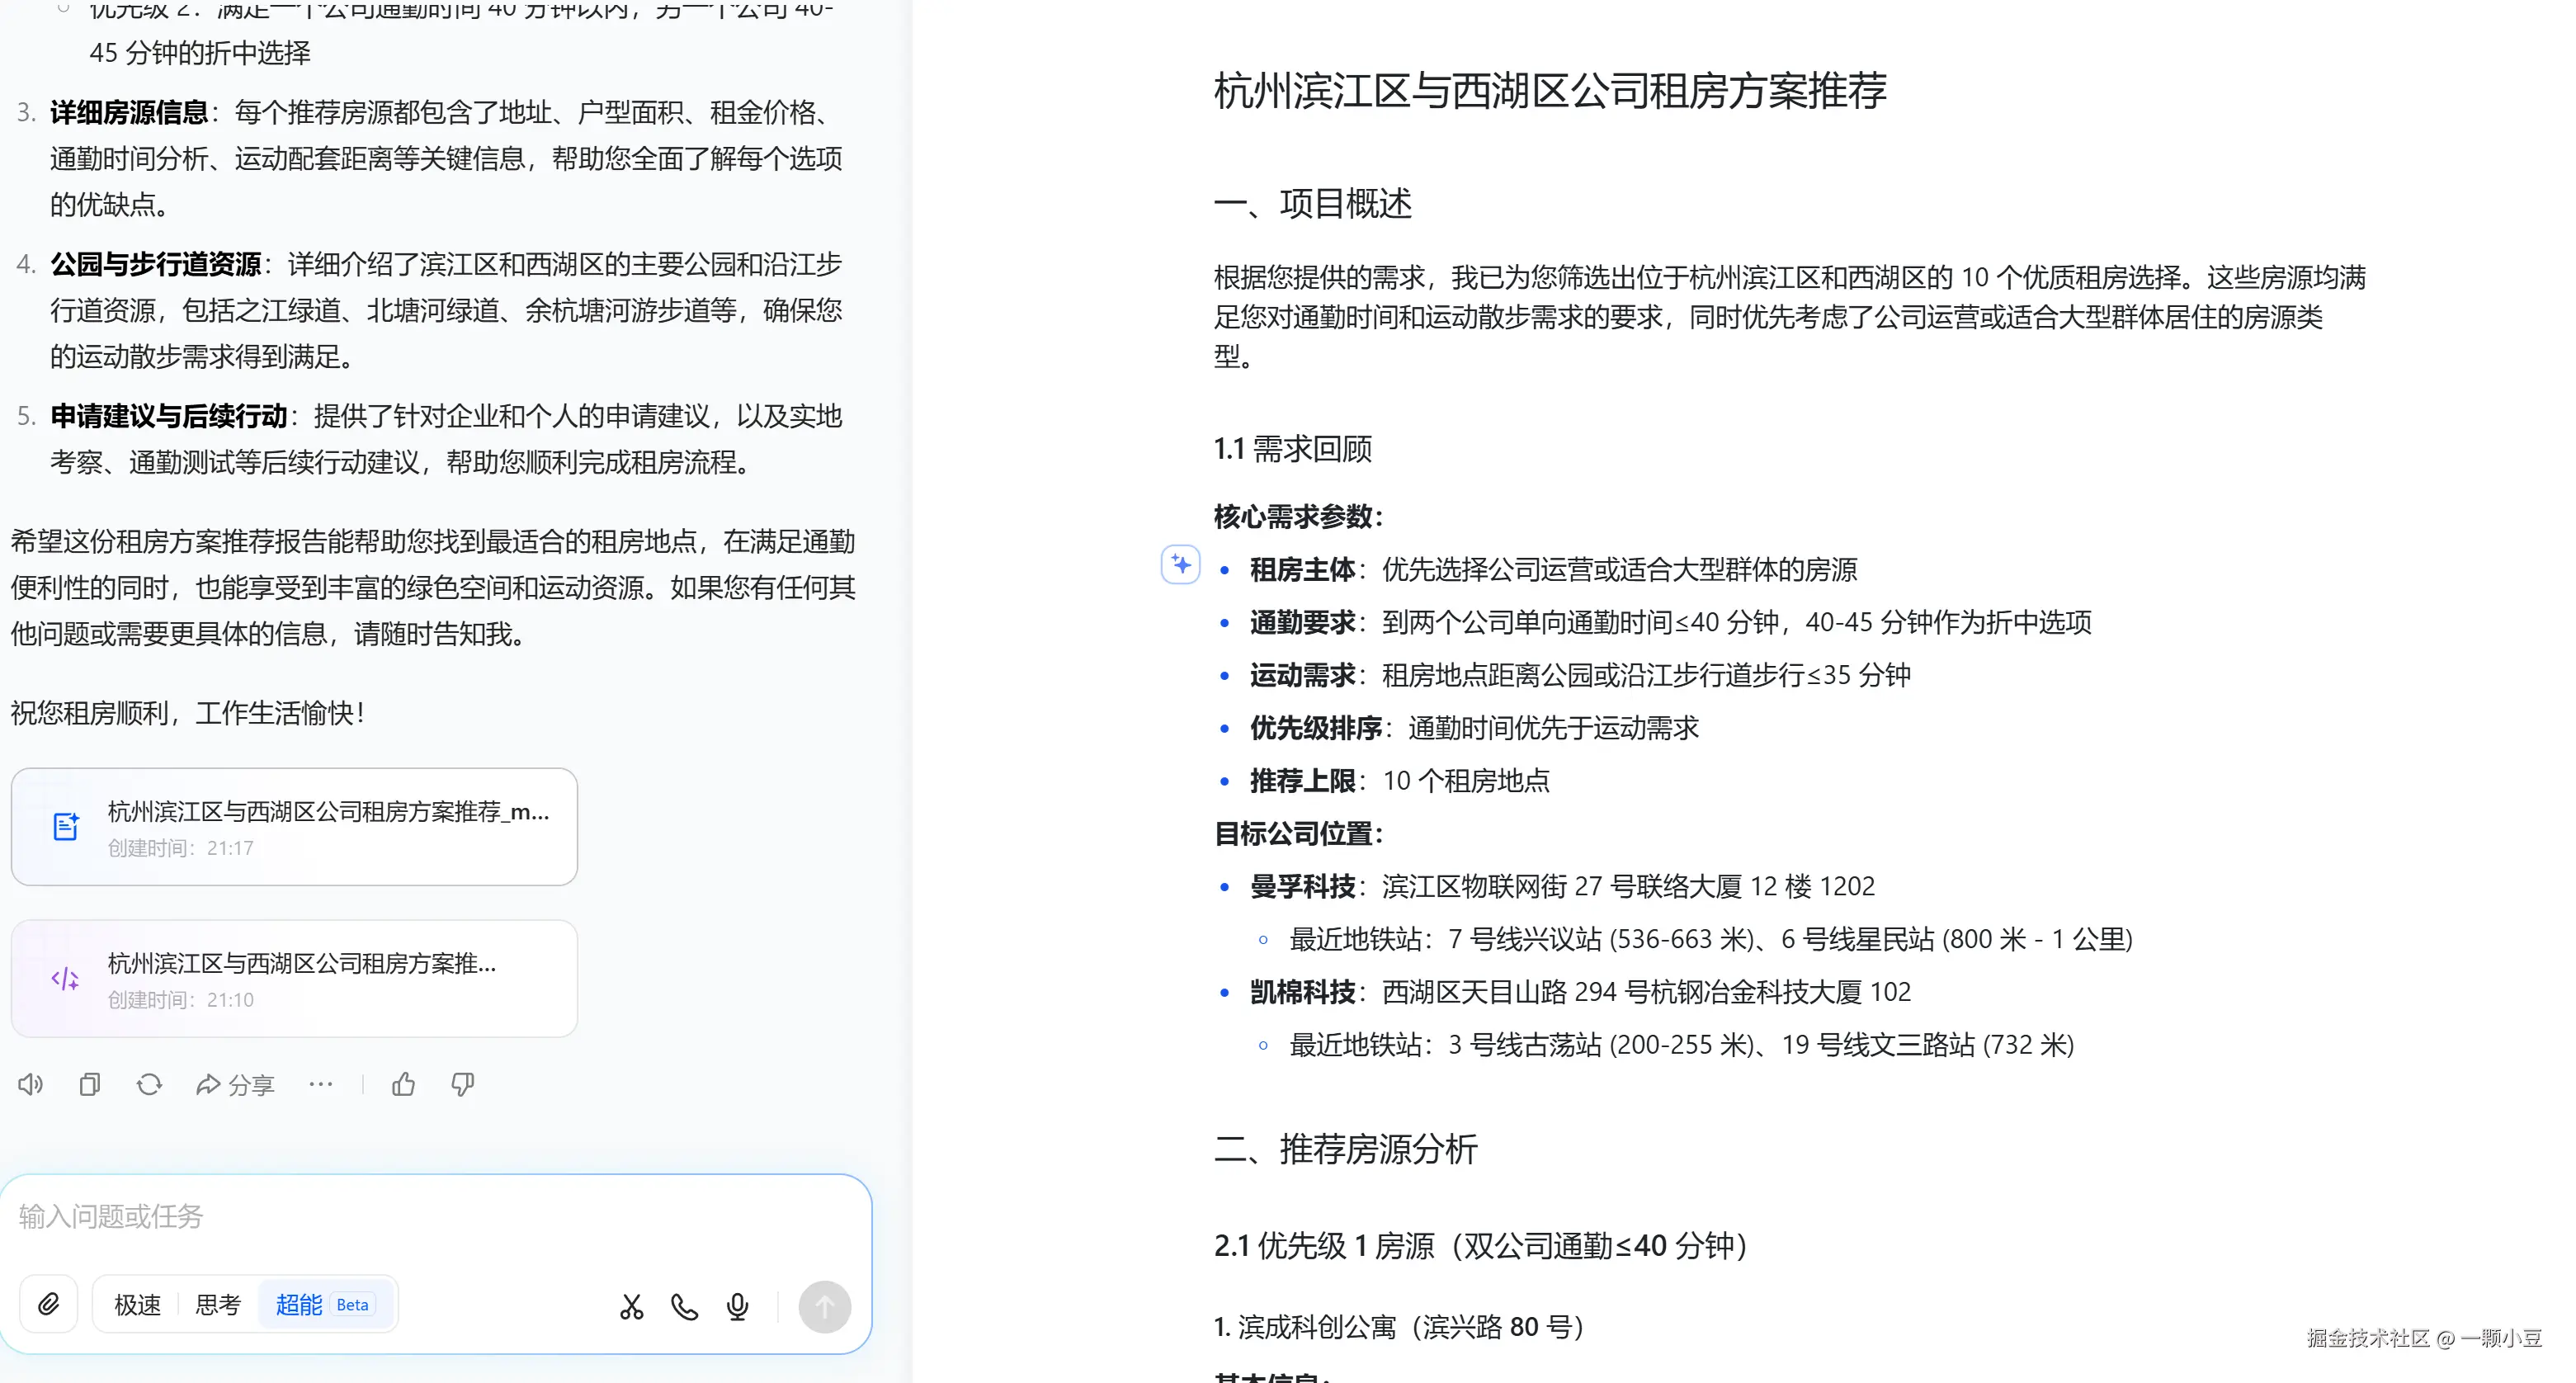
Task: Give a thumbs up to the response
Action: coord(403,1084)
